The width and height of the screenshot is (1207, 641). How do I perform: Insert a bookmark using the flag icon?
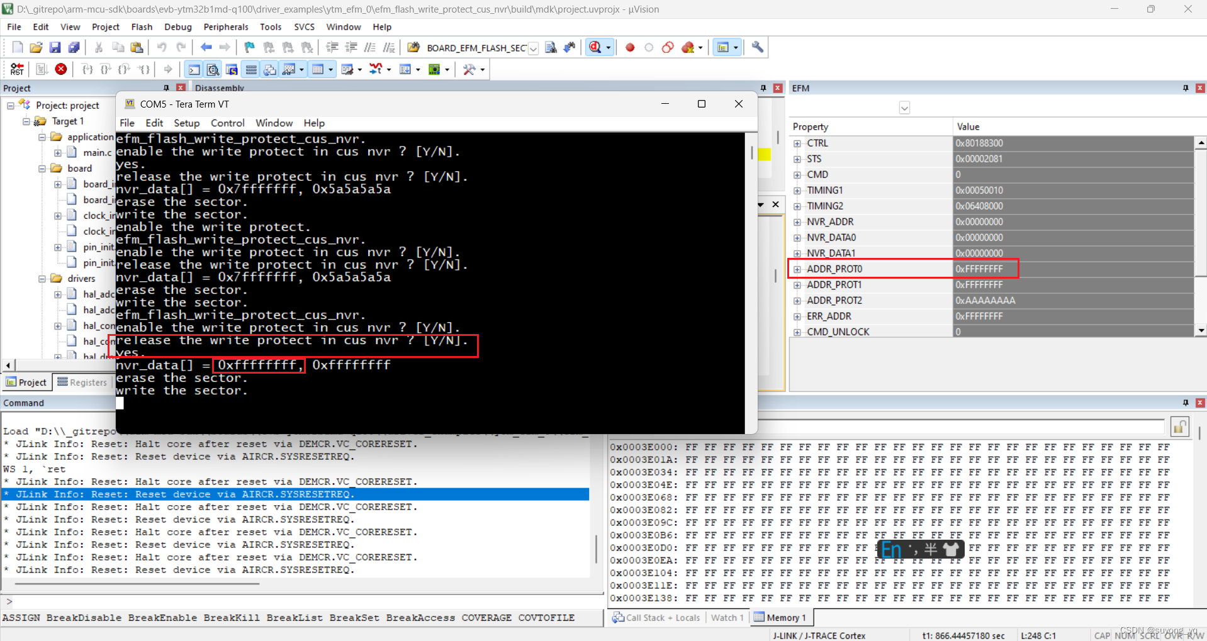point(250,47)
